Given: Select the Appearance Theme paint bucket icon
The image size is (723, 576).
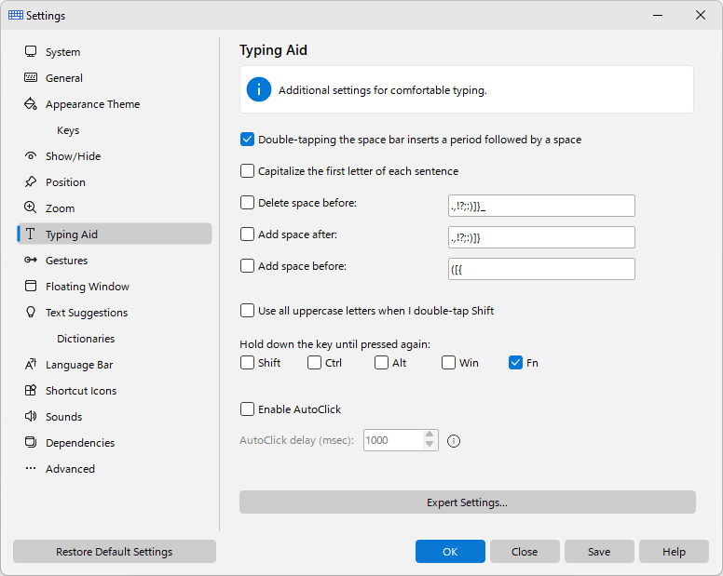Looking at the screenshot, I should tap(31, 103).
